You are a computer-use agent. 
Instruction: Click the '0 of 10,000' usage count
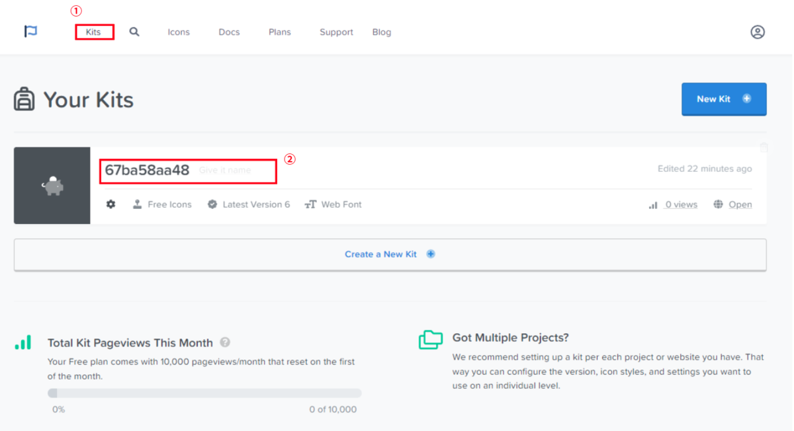point(333,409)
